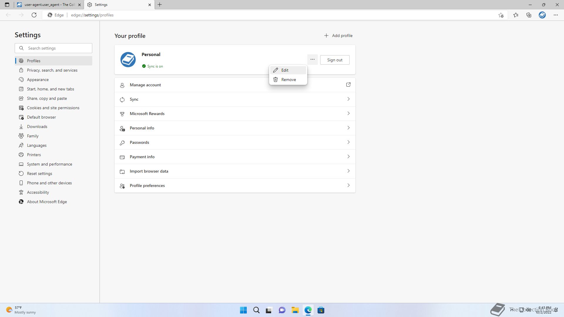Click the Refresh page icon
The height and width of the screenshot is (317, 564).
point(34,15)
